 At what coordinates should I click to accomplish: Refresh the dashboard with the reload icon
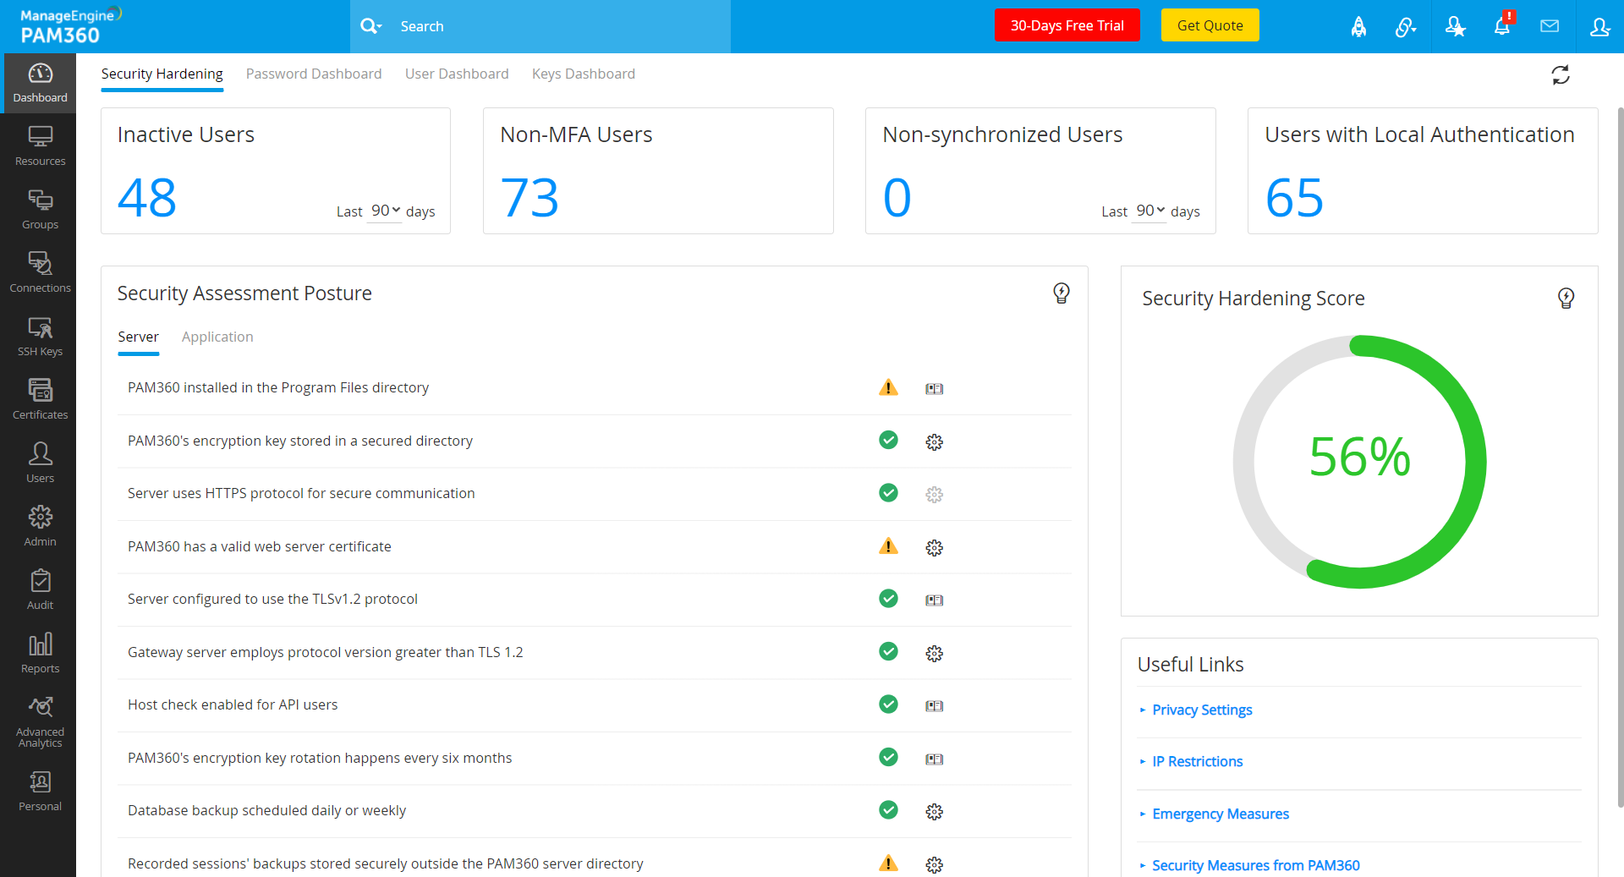tap(1561, 75)
